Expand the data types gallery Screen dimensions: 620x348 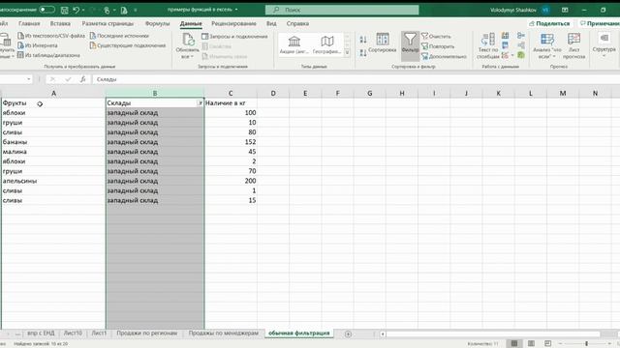347,52
